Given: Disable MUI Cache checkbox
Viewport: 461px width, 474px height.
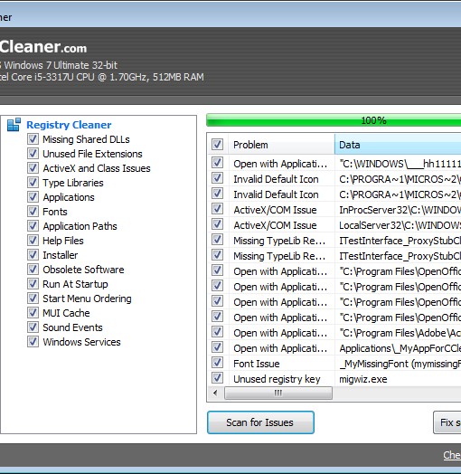Looking at the screenshot, I should click(33, 313).
